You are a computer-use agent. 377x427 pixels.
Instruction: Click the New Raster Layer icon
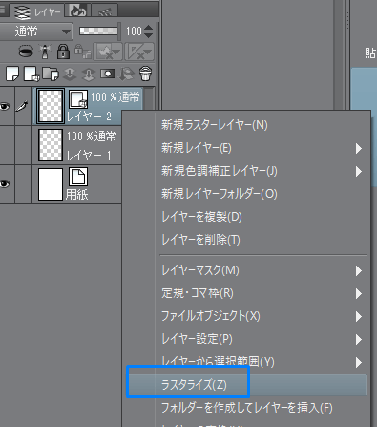click(x=12, y=74)
